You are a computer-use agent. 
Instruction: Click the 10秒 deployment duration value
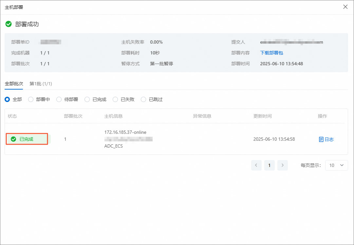pyautogui.click(x=155, y=53)
